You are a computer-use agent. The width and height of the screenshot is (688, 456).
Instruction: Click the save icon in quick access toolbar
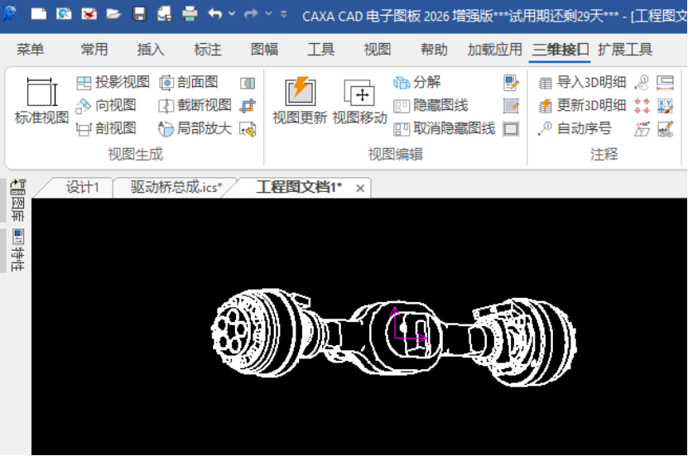click(140, 14)
